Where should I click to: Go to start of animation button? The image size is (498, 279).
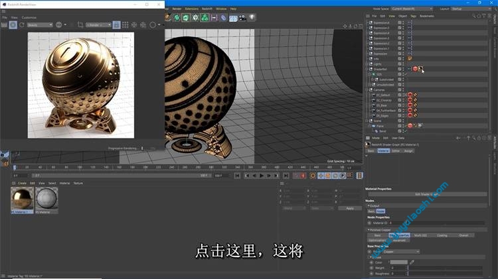[x=237, y=176]
